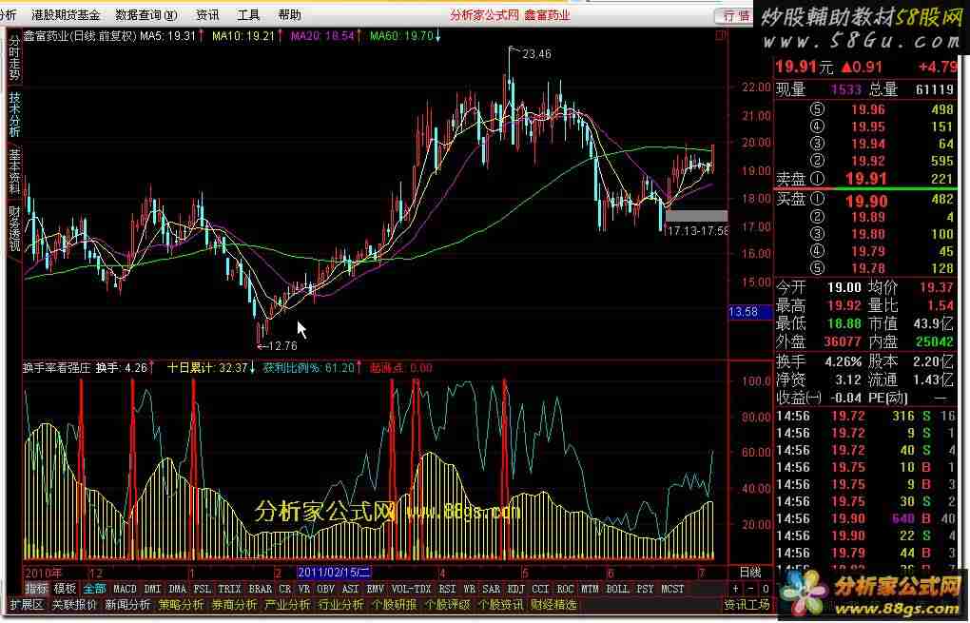The height and width of the screenshot is (623, 970).
Task: Open the 策略分析 tab
Action: 182,604
